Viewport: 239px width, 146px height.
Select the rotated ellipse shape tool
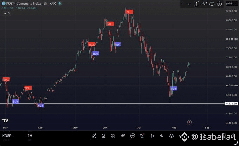[212, 4]
